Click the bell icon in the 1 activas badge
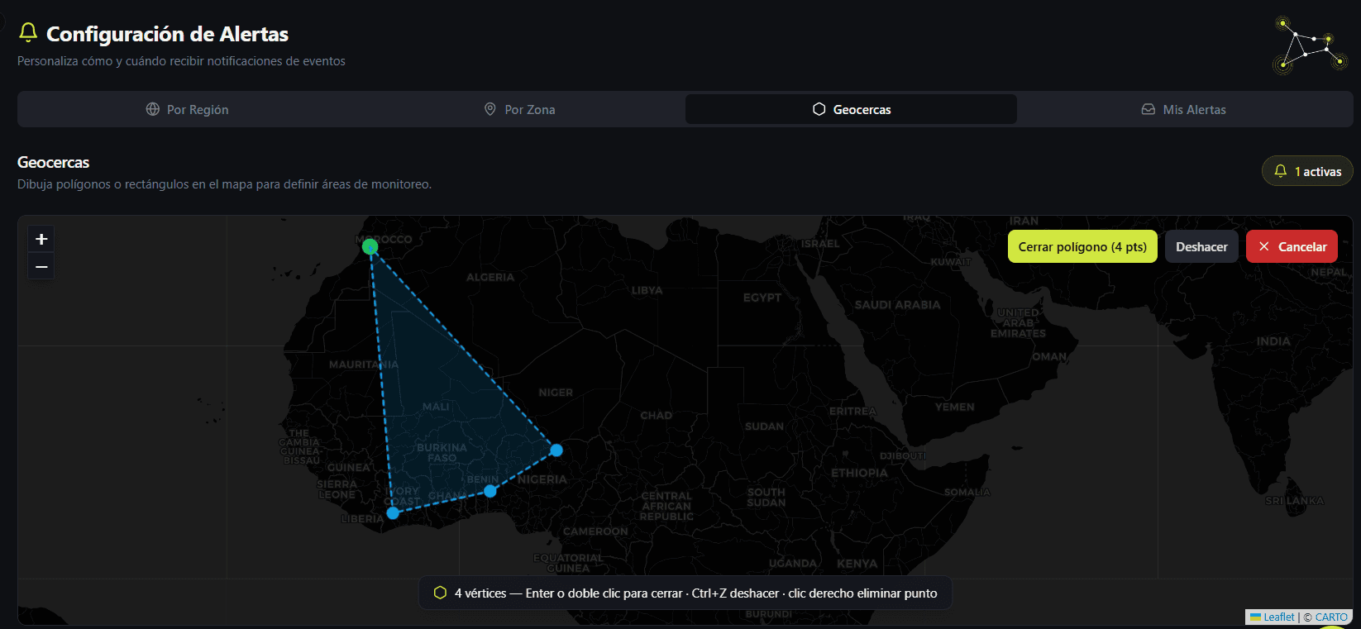This screenshot has height=629, width=1361. tap(1281, 171)
